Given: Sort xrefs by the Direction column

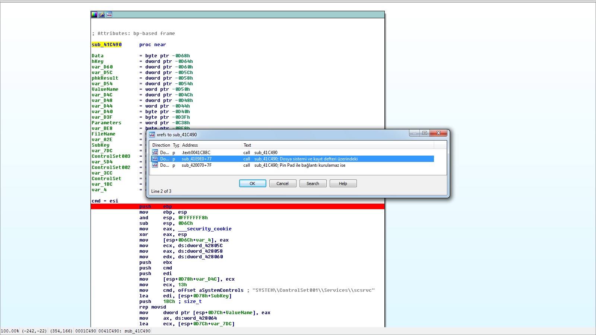Looking at the screenshot, I should tap(161, 145).
